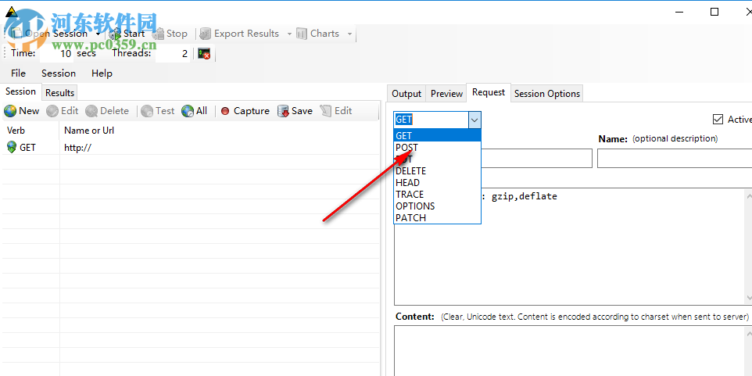Image resolution: width=752 pixels, height=376 pixels.
Task: Open the Export Results dropdown arrow
Action: 289,34
